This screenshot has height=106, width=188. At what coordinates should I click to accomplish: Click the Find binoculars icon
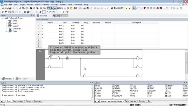(x=31, y=8)
